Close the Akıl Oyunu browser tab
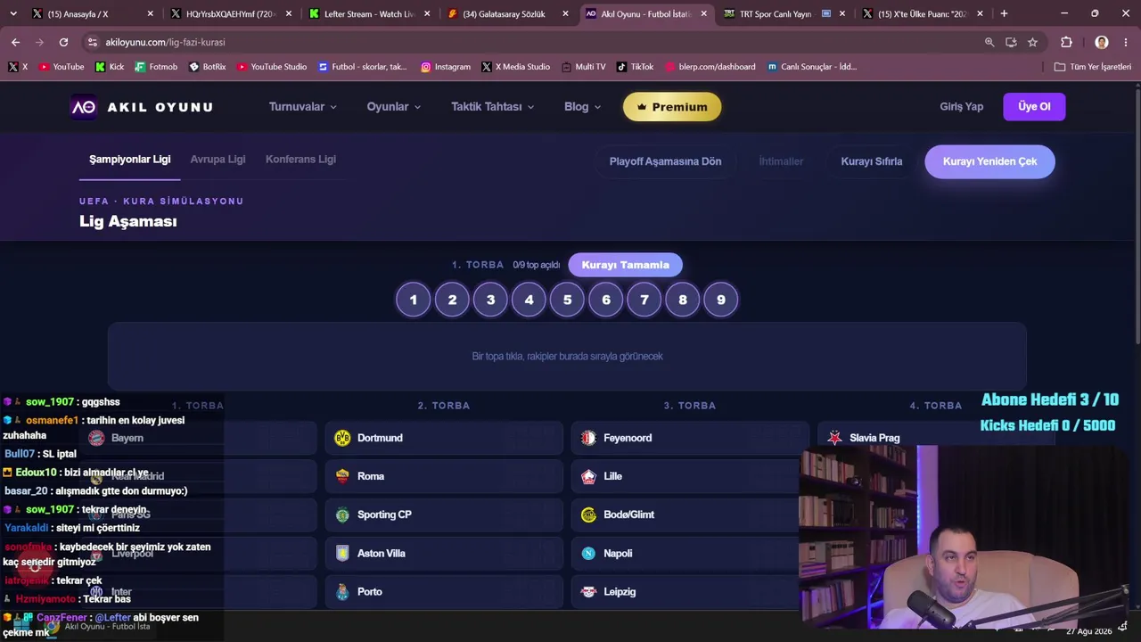Viewport: 1141px width, 642px height. [704, 13]
